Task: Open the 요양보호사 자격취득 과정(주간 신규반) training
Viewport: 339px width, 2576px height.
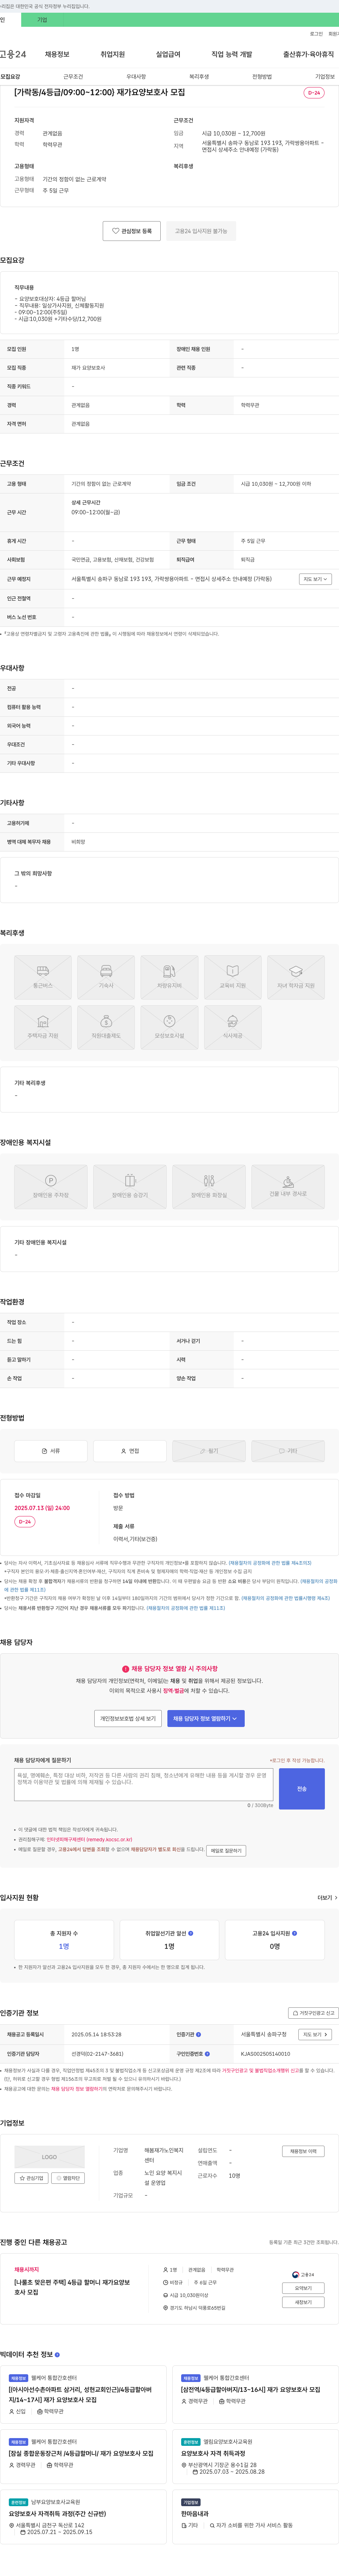Action: pyautogui.click(x=57, y=2514)
